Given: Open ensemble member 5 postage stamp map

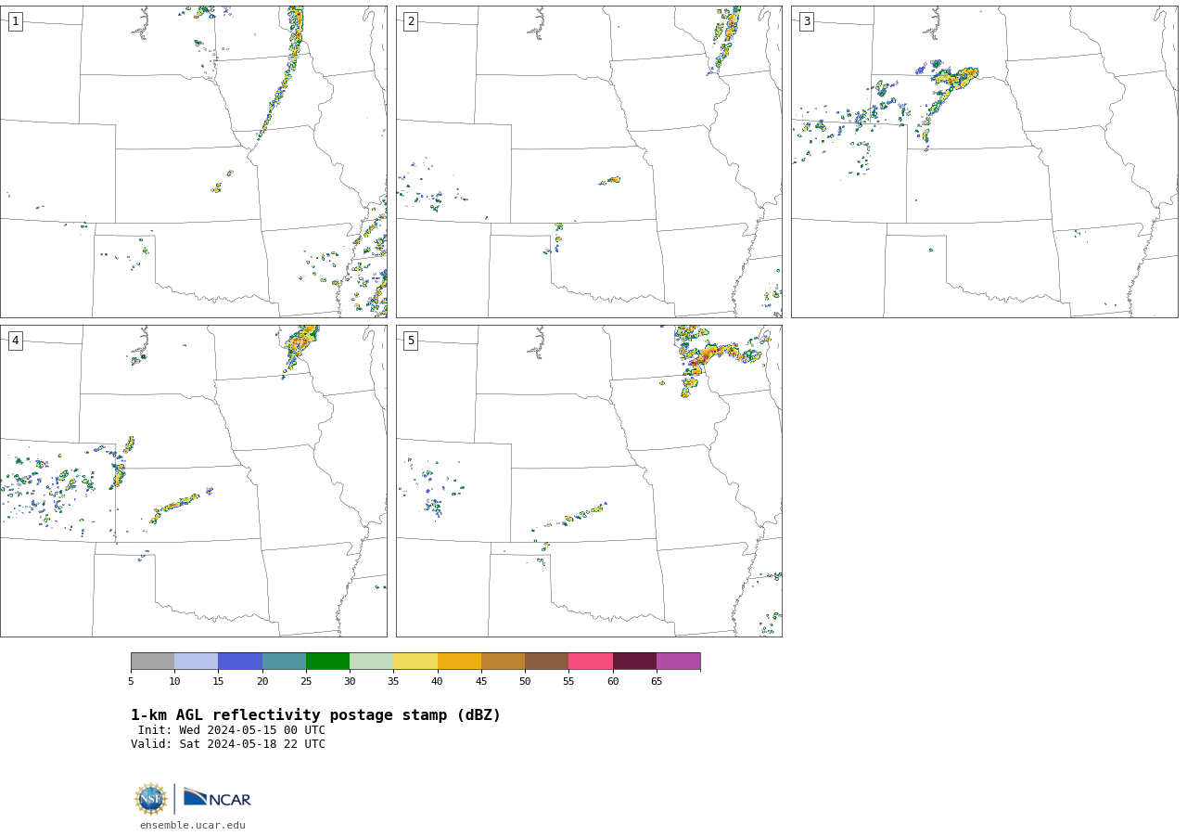Looking at the screenshot, I should point(589,481).
